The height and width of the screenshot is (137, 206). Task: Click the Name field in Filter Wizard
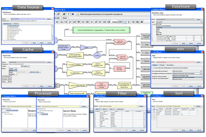pos(118,106)
